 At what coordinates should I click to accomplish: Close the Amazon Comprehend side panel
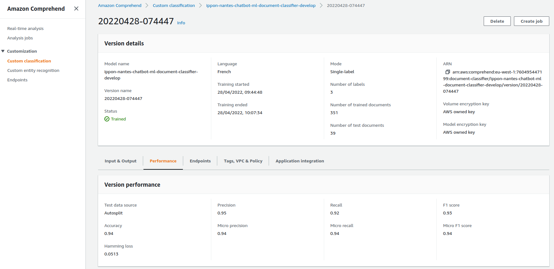[76, 9]
